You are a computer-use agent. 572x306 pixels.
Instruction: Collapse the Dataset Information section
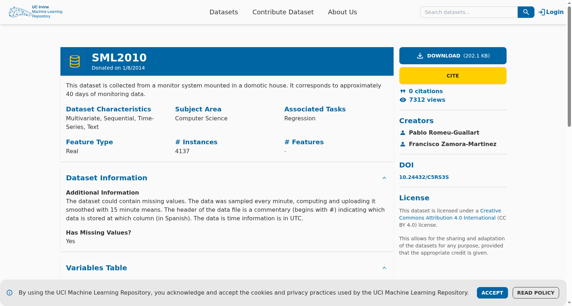(384, 178)
